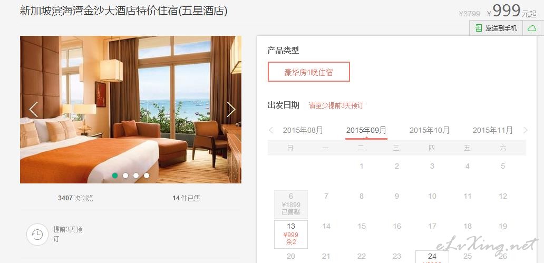Click the green cloud icon

[x=532, y=28]
